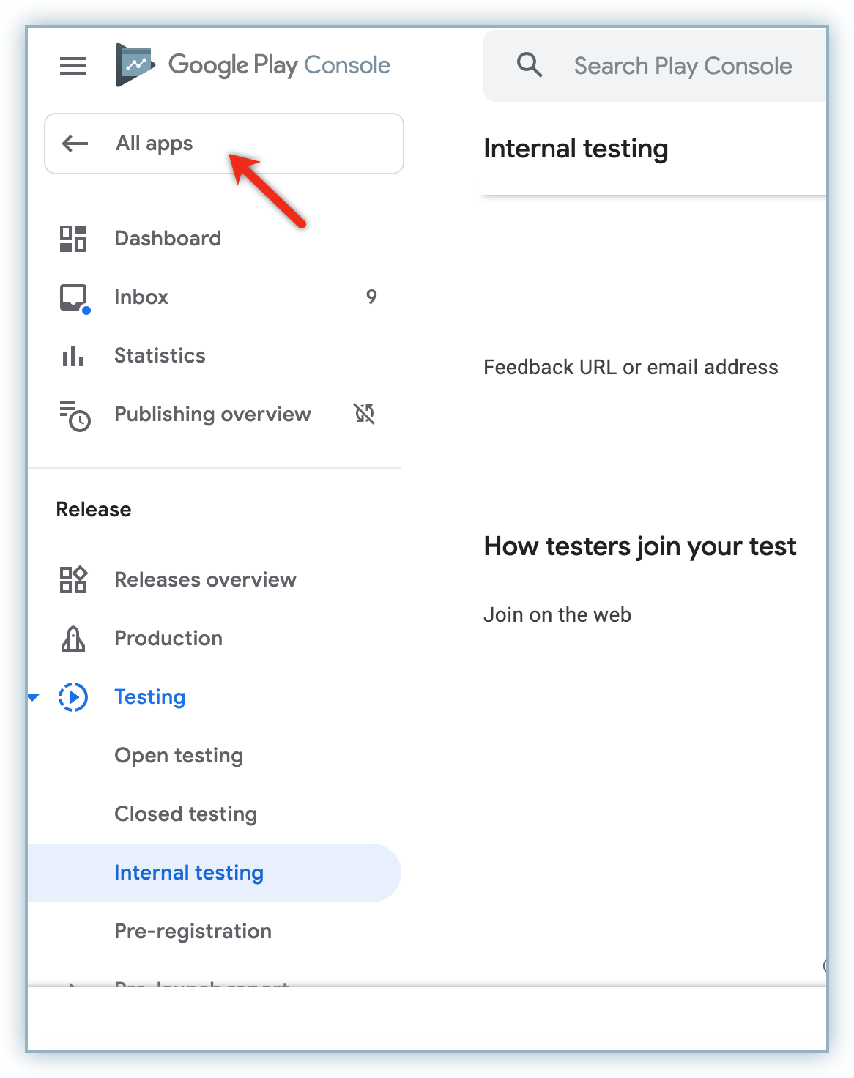Click the Dashboard grid icon

73,239
